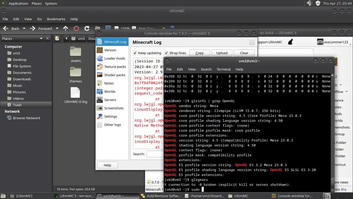The height and width of the screenshot is (199, 353).
Task: Click the red Stop button in the file manager toolbar
Action: click(x=76, y=29)
